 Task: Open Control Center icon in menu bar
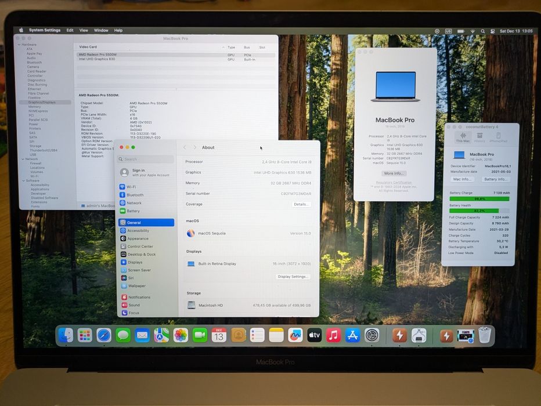[x=493, y=31]
